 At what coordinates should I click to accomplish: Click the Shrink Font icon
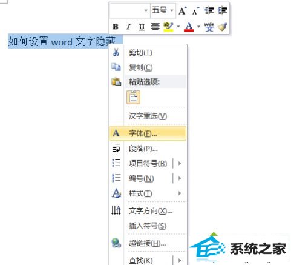195,11
